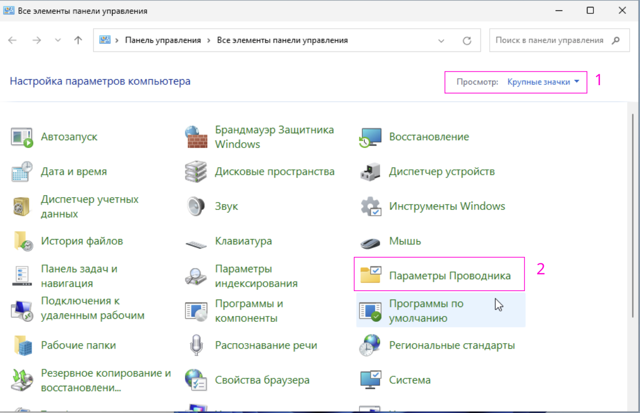Click Брандмауэр Защитника Windows icon
Image resolution: width=640 pixels, height=413 pixels.
(196, 137)
